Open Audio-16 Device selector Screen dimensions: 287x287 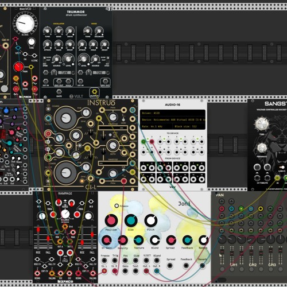pyautogui.click(x=172, y=120)
